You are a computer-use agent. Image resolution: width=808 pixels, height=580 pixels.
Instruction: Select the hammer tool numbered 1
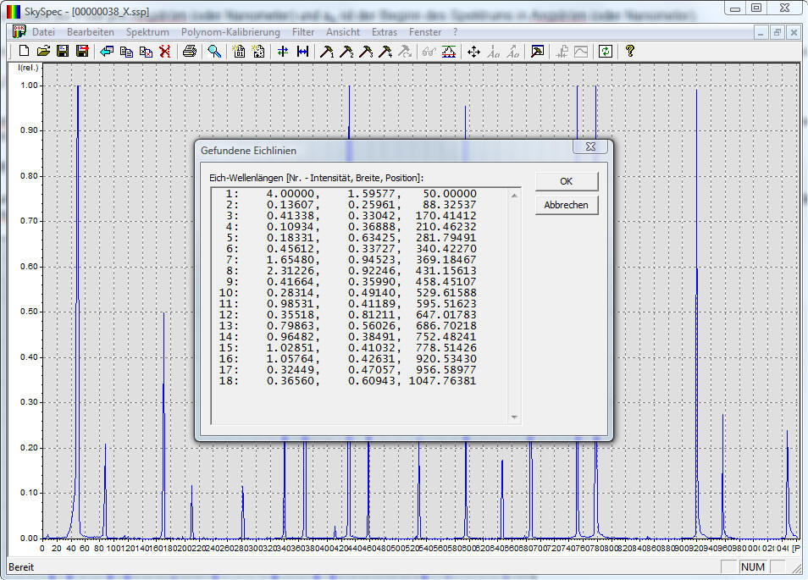pos(327,52)
